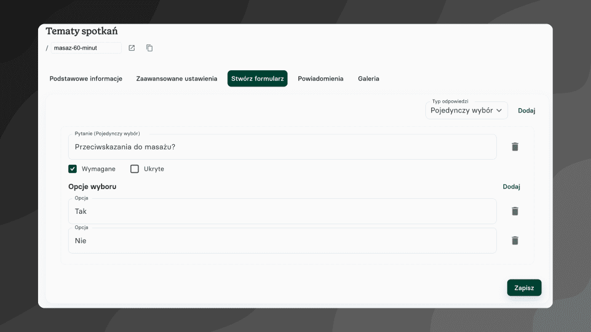The width and height of the screenshot is (591, 332).
Task: Click the trash icon beside the second option
Action: click(514, 240)
